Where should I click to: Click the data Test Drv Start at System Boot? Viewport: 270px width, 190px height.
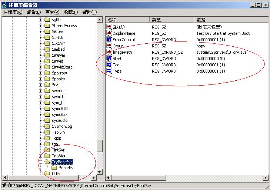pos(223,33)
